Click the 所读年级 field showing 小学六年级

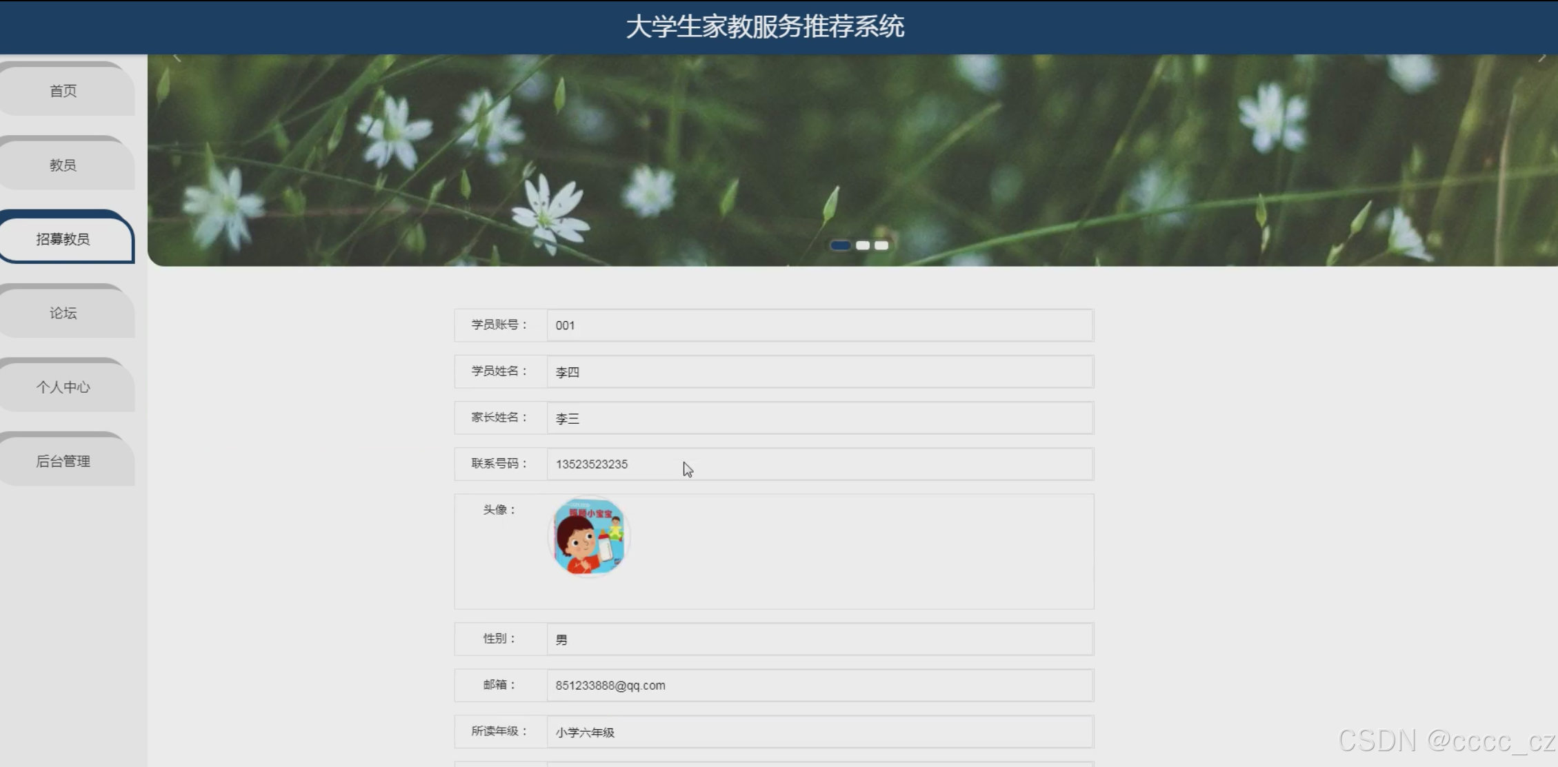click(819, 732)
